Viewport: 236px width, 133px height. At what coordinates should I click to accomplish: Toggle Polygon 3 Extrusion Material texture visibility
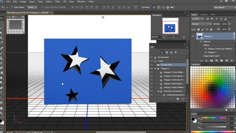(x=206, y=49)
